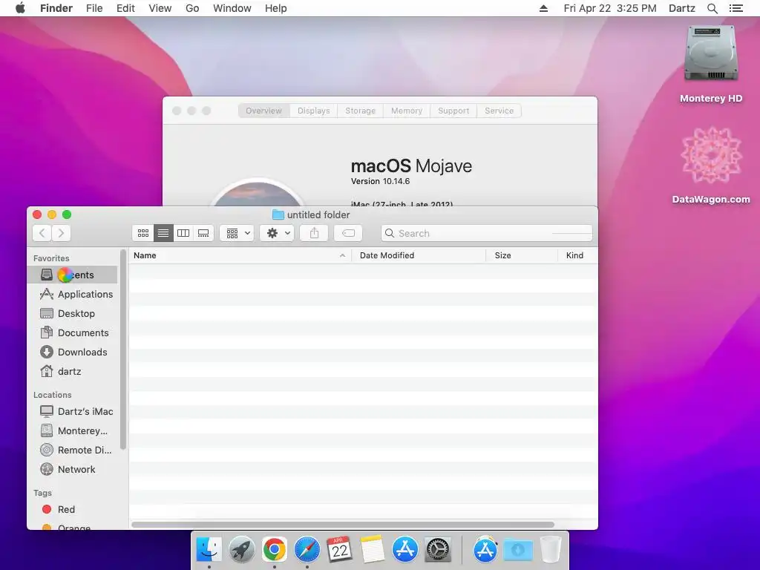Open the View menu
The image size is (760, 570).
pos(160,8)
